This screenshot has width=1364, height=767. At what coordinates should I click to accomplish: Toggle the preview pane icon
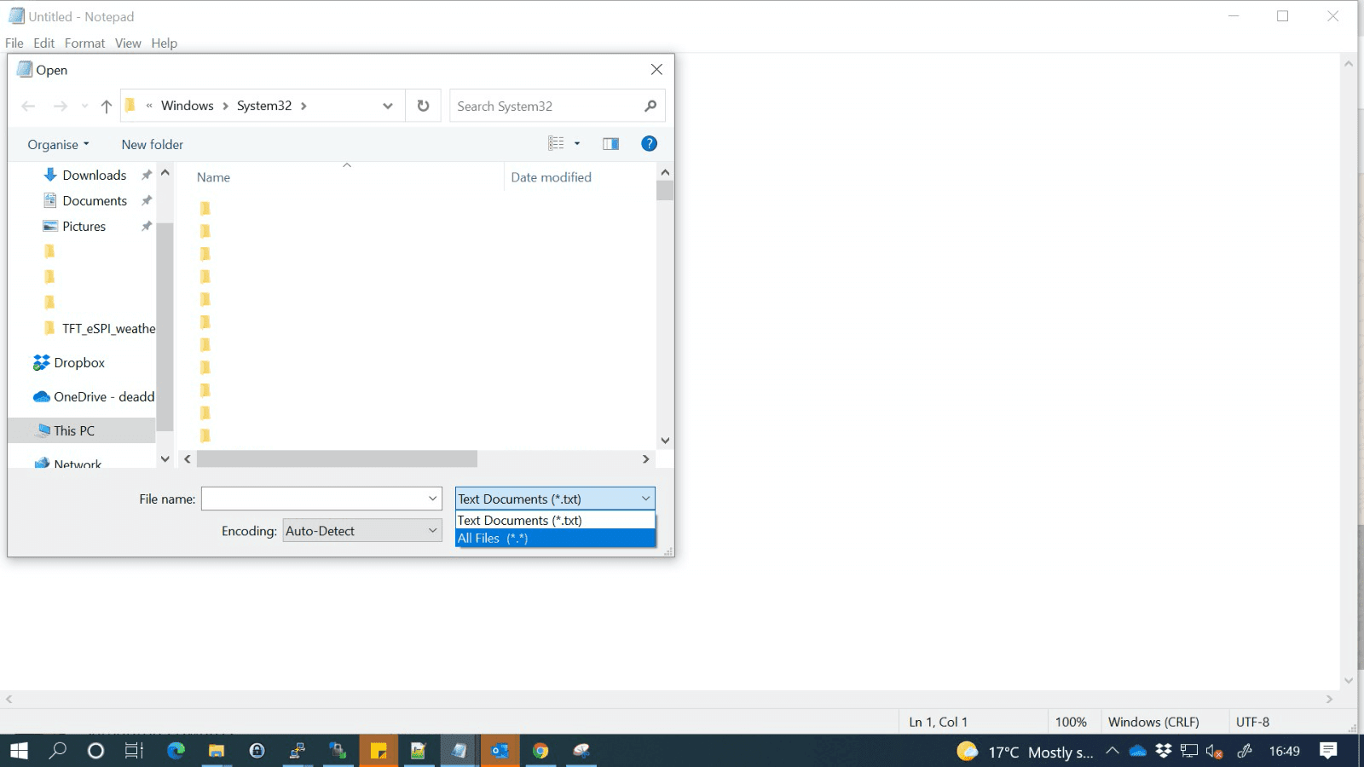click(x=611, y=143)
